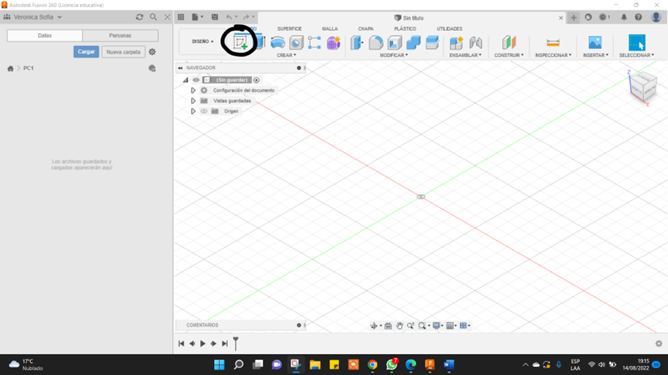The height and width of the screenshot is (375, 668).
Task: Toggle visibility of the unsaved root component
Action: pos(196,80)
